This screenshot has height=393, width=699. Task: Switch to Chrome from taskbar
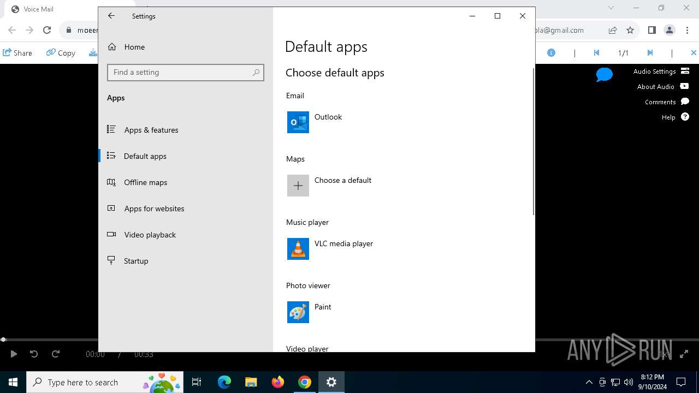pos(305,382)
